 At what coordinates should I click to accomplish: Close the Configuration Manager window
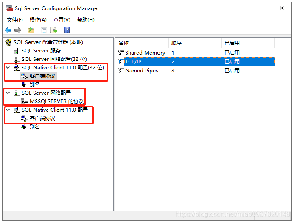click(282, 8)
